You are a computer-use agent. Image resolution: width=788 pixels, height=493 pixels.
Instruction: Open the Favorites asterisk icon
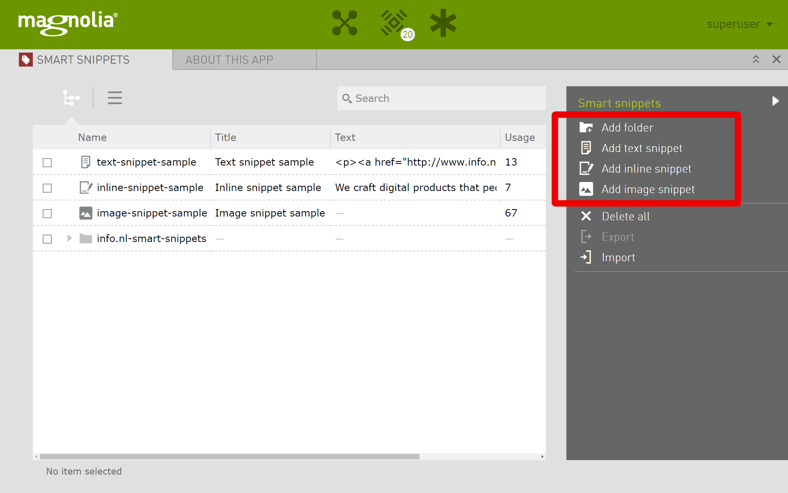point(443,23)
